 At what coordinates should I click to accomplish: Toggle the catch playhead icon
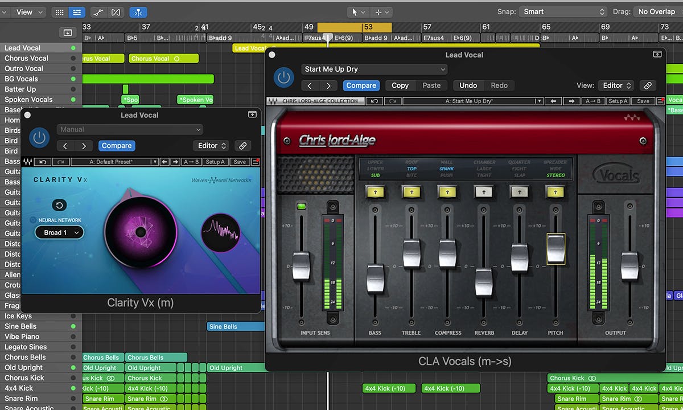tap(138, 12)
